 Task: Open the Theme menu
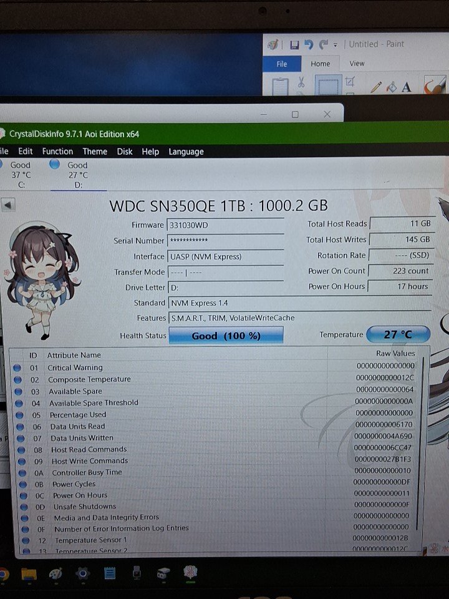click(x=95, y=151)
